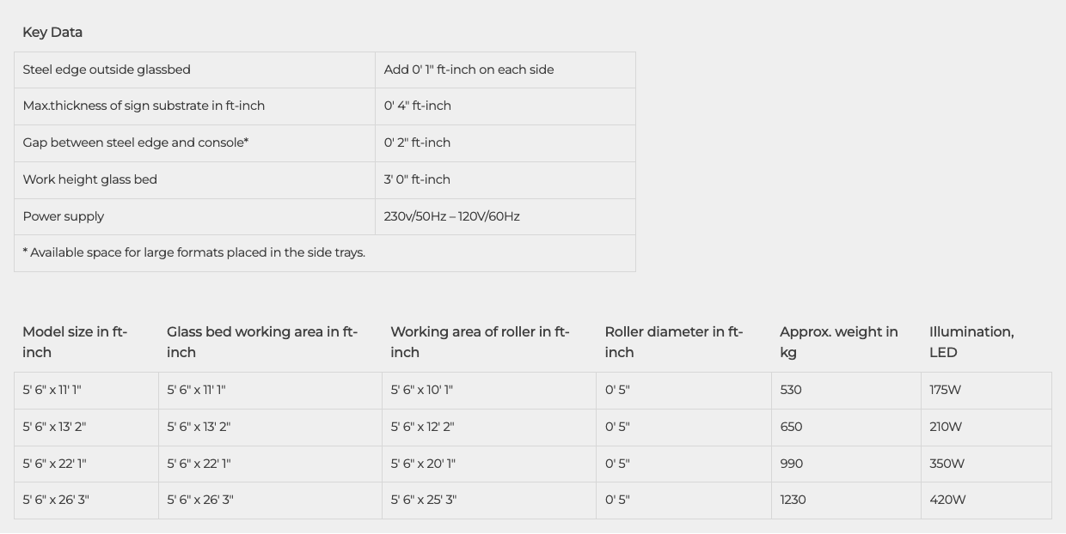Select the Work height glass bed cell

coord(195,180)
